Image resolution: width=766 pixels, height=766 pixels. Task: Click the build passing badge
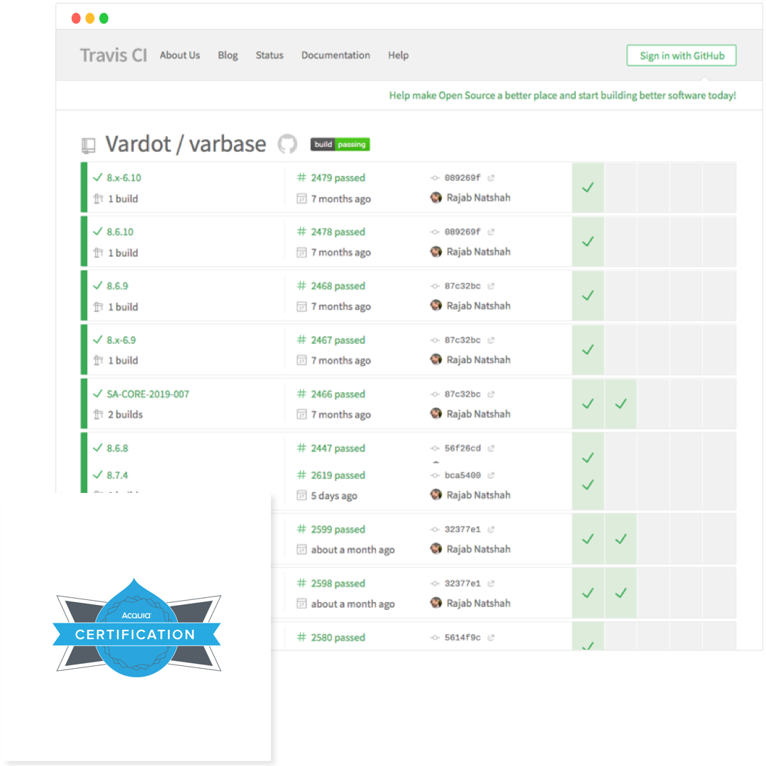tap(340, 145)
